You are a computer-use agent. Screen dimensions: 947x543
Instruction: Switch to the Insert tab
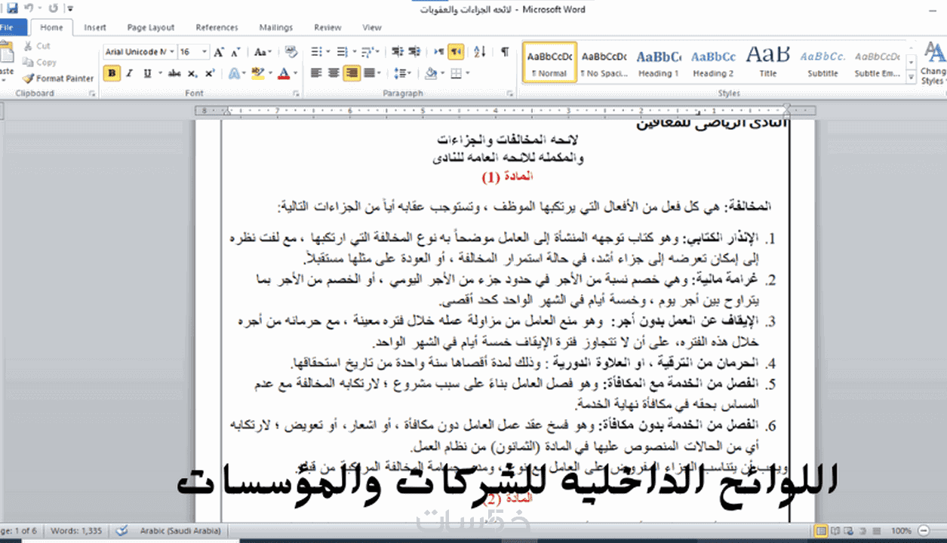95,27
